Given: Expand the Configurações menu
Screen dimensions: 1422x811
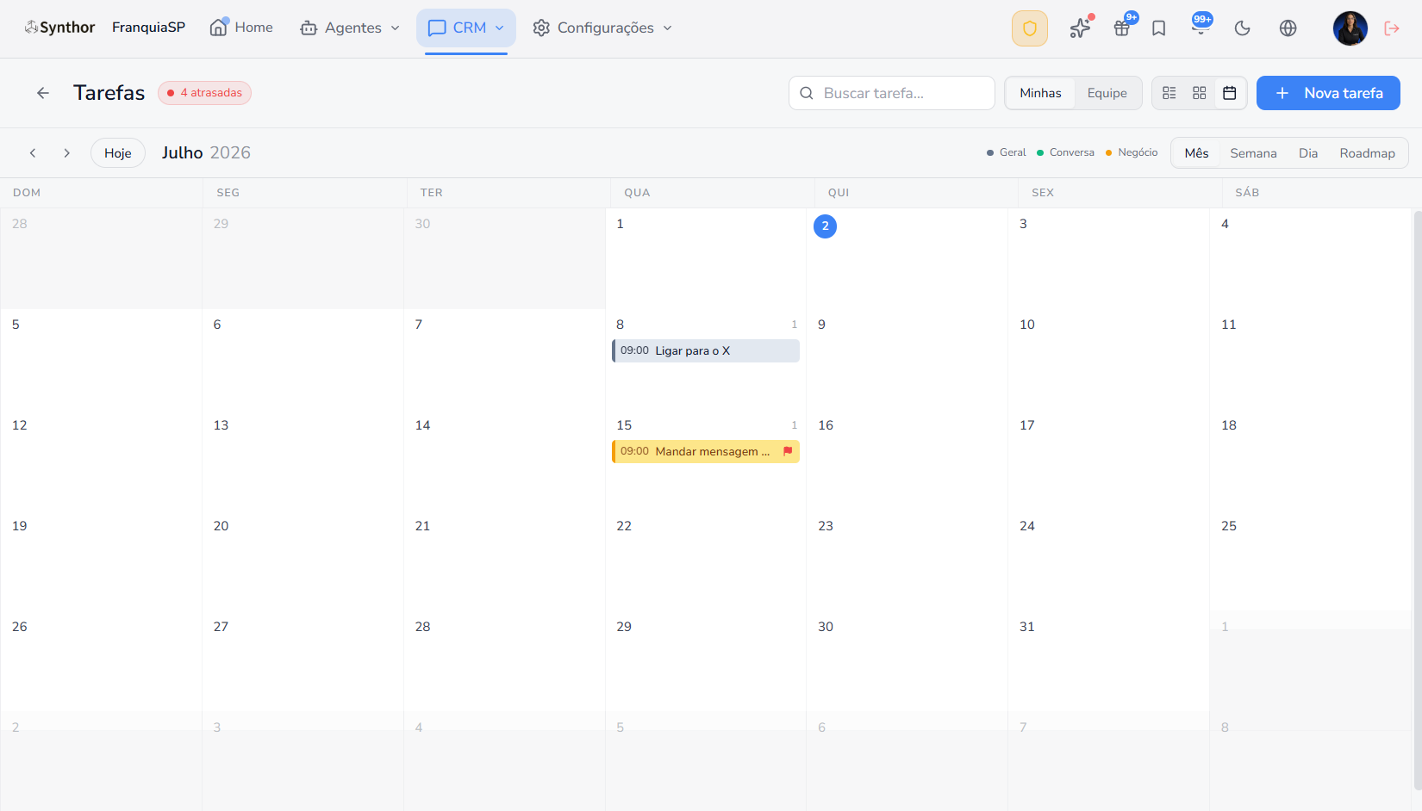Looking at the screenshot, I should click(x=602, y=28).
